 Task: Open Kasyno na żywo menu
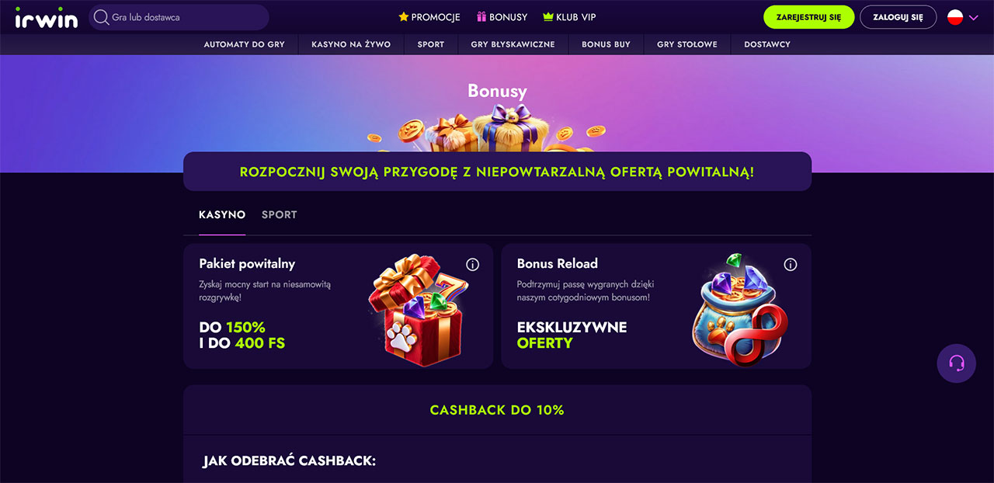[x=351, y=44]
